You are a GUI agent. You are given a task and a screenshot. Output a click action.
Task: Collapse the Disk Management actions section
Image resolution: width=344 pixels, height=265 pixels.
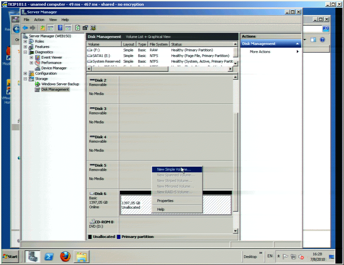pyautogui.click(x=297, y=44)
